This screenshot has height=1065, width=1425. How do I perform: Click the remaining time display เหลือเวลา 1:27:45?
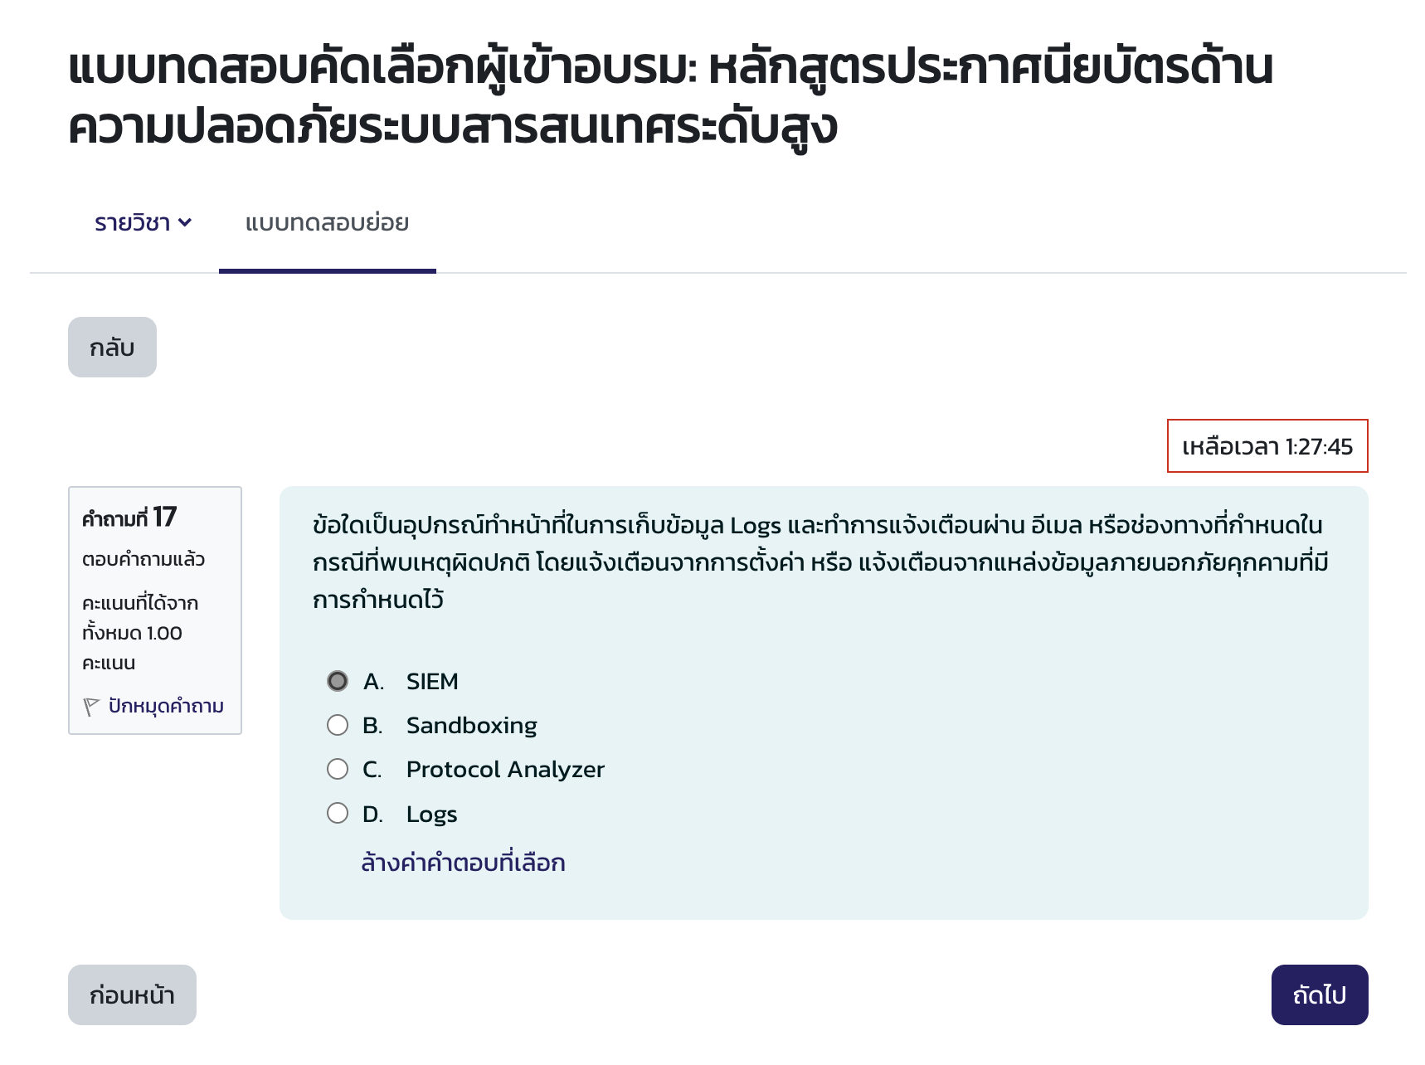[1267, 447]
